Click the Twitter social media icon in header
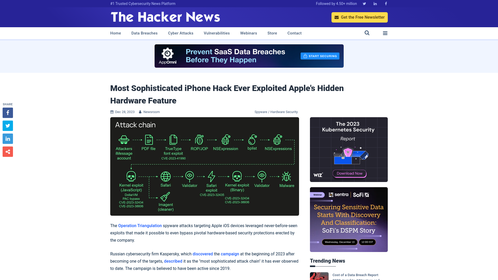The image size is (498, 280). (x=364, y=3)
